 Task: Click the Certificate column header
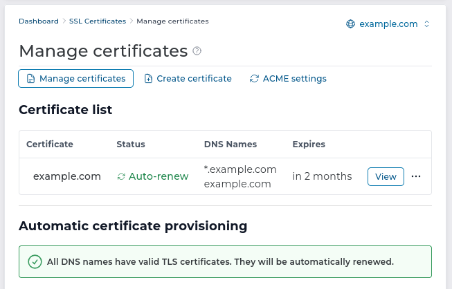click(x=50, y=144)
